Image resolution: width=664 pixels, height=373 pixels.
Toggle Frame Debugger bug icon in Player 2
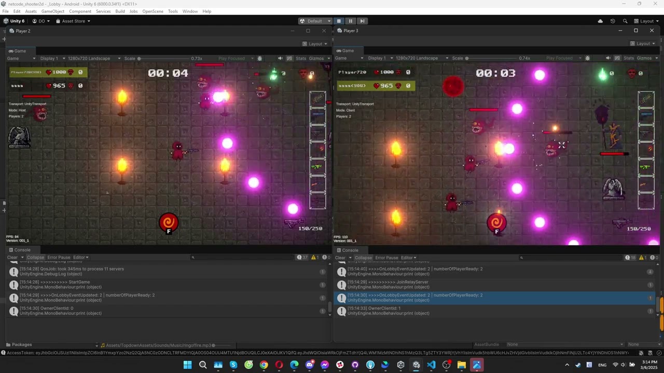tap(260, 59)
